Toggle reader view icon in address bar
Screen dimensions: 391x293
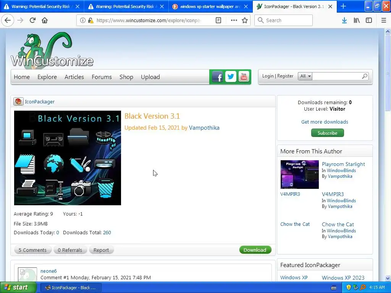(x=218, y=21)
